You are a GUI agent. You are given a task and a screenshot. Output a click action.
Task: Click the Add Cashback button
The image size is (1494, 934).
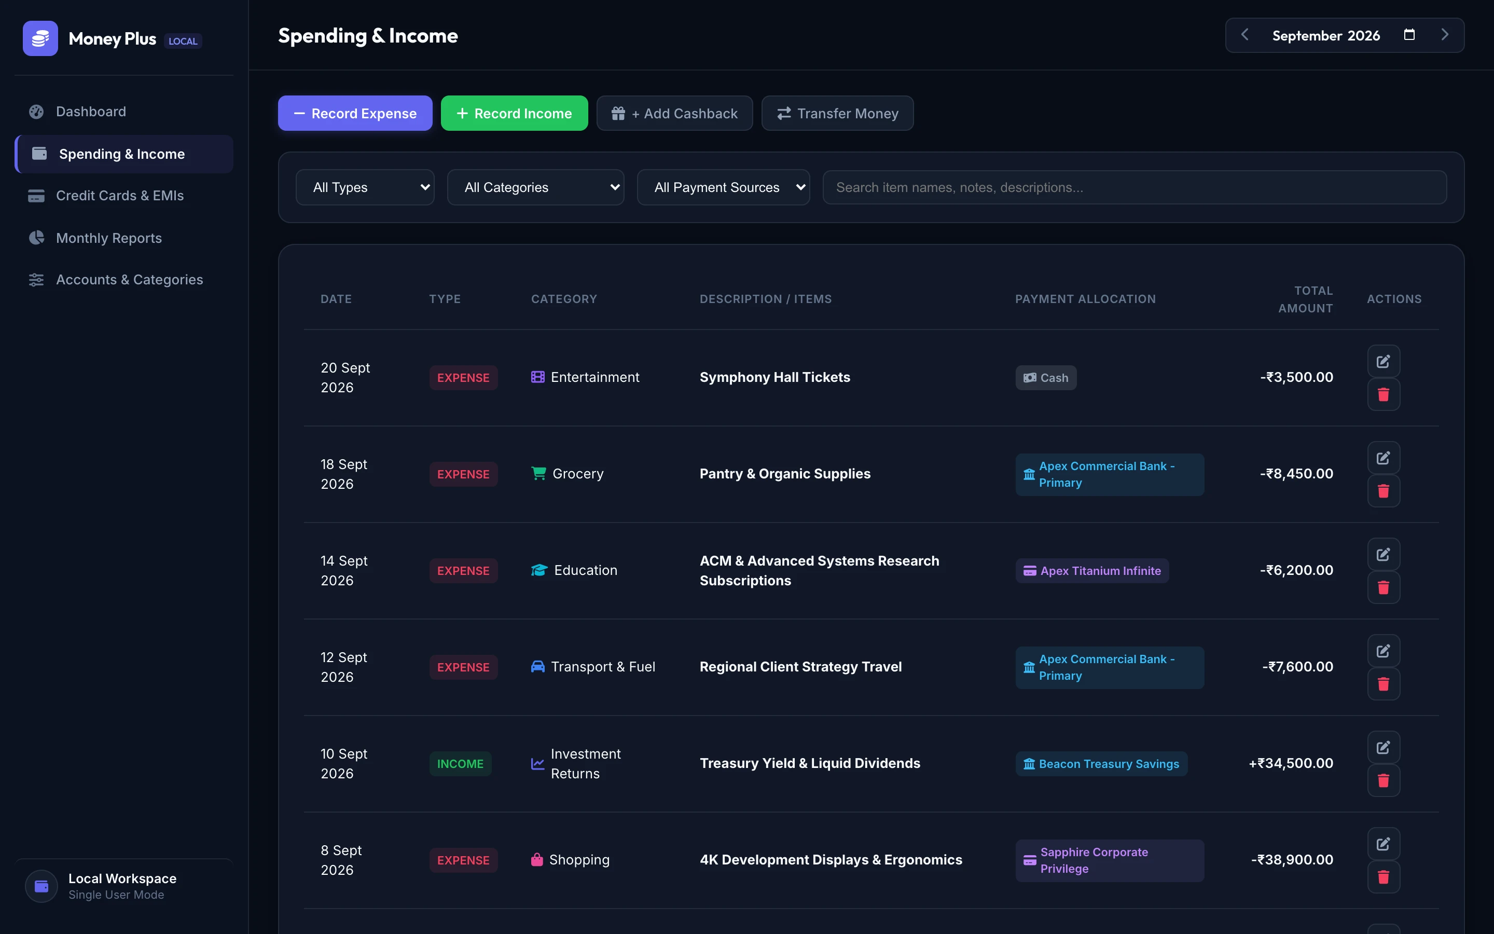tap(674, 113)
